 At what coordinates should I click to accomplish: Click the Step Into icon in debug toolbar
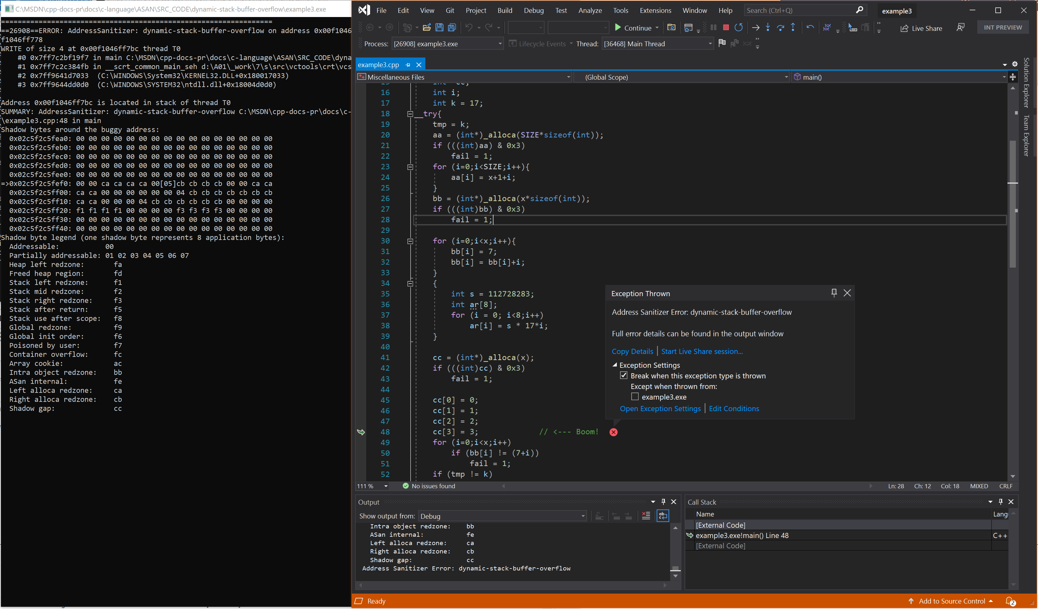[x=767, y=28]
